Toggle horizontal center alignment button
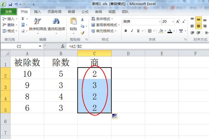 [198, 26]
